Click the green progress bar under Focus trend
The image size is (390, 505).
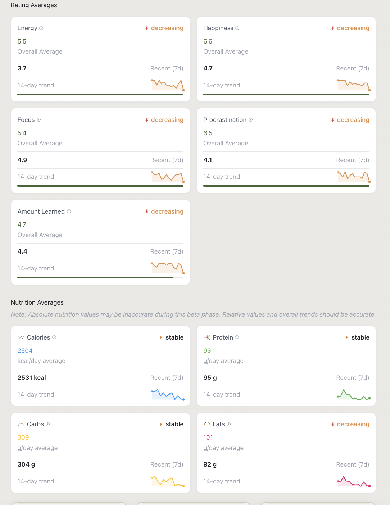(100, 186)
